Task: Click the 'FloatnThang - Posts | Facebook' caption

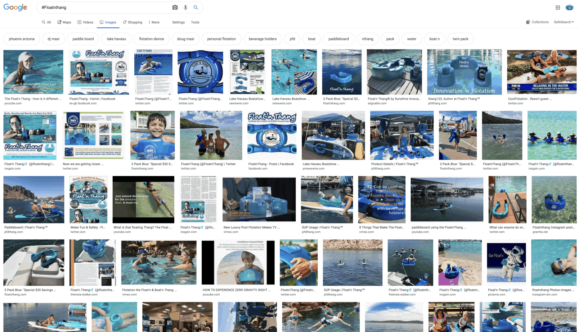Action: (x=271, y=164)
